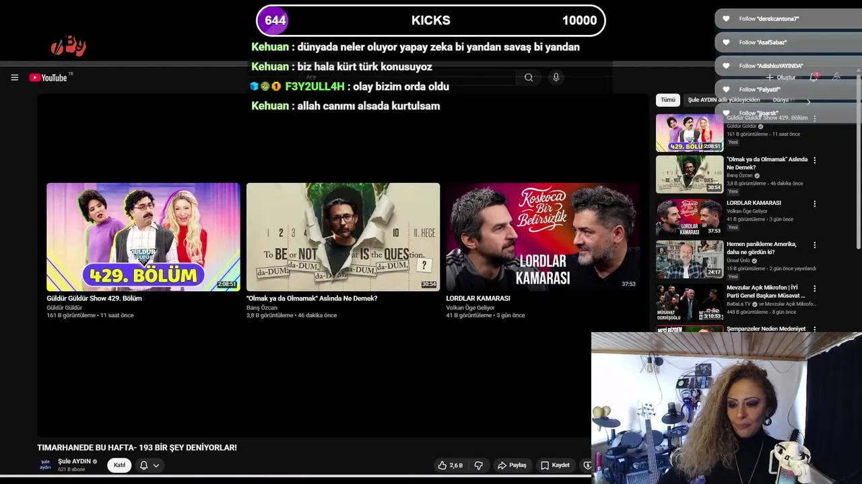The width and height of the screenshot is (862, 484).
Task: Toggle channel notification bell for Şule AYDIN
Action: click(143, 465)
